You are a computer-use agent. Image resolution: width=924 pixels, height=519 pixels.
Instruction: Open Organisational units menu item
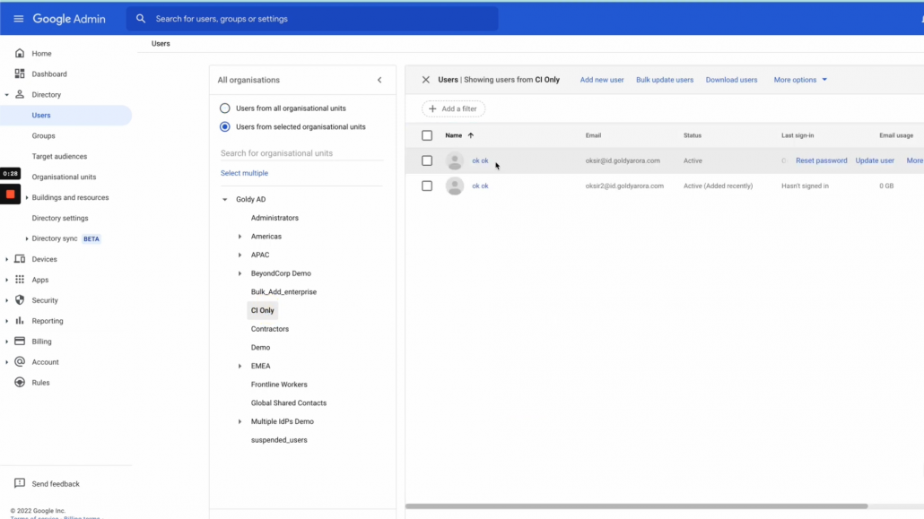point(64,177)
